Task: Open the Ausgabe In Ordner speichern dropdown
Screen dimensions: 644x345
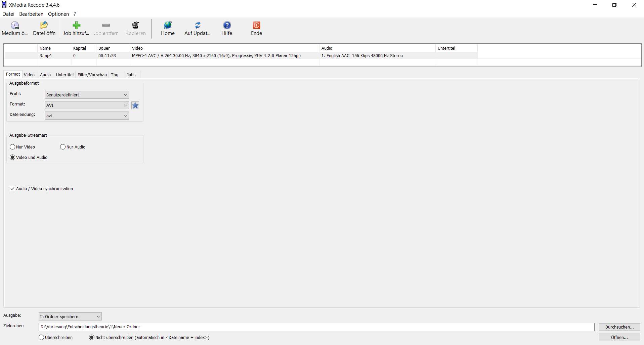Action: (x=70, y=316)
